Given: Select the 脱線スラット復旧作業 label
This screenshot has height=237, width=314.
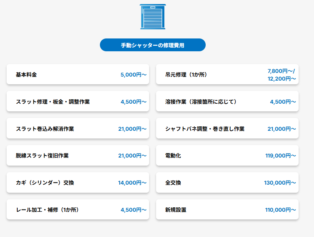Looking at the screenshot, I should click(x=42, y=156).
